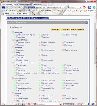Go to the home page icon
This screenshot has height=106, width=97.
click(19, 7)
